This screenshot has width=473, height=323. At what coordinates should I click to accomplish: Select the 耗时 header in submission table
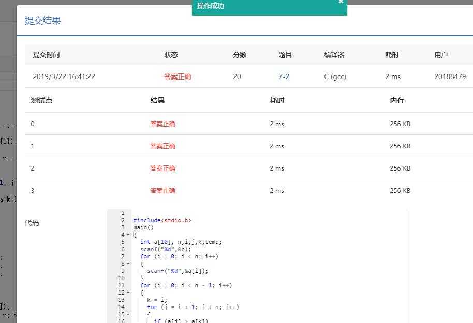click(x=392, y=55)
